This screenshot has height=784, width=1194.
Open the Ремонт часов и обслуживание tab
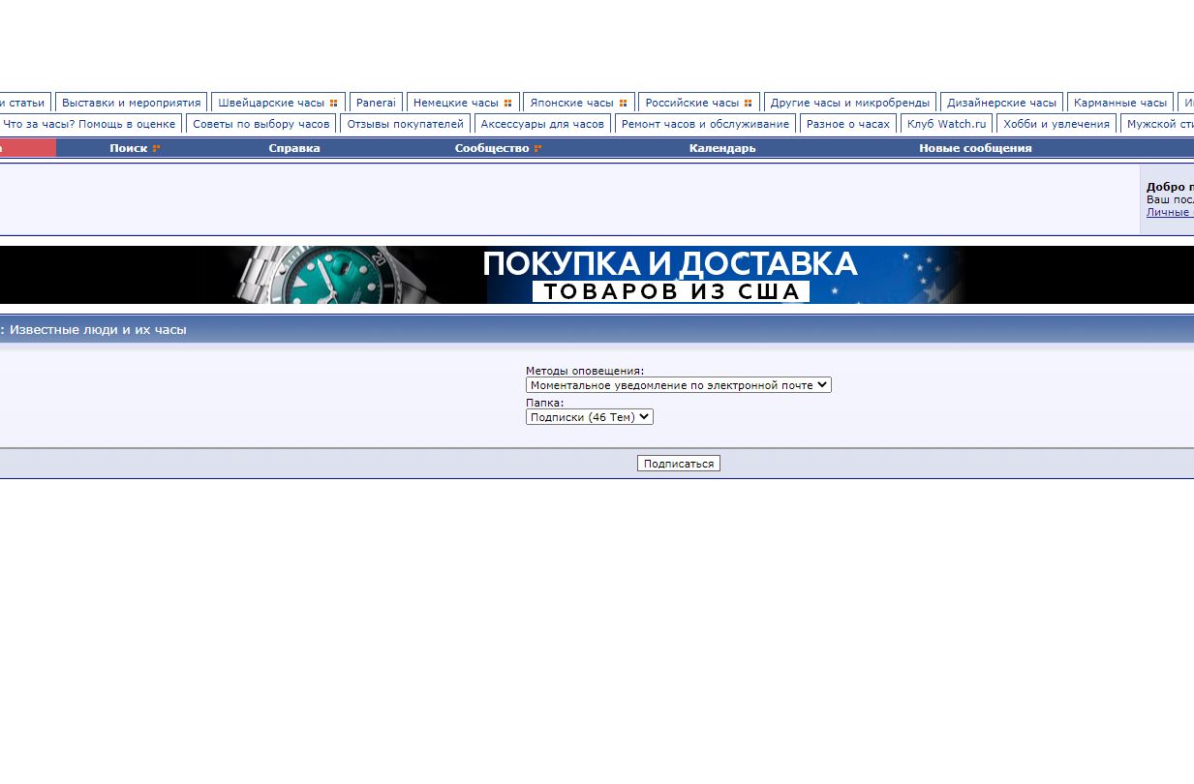pos(705,124)
